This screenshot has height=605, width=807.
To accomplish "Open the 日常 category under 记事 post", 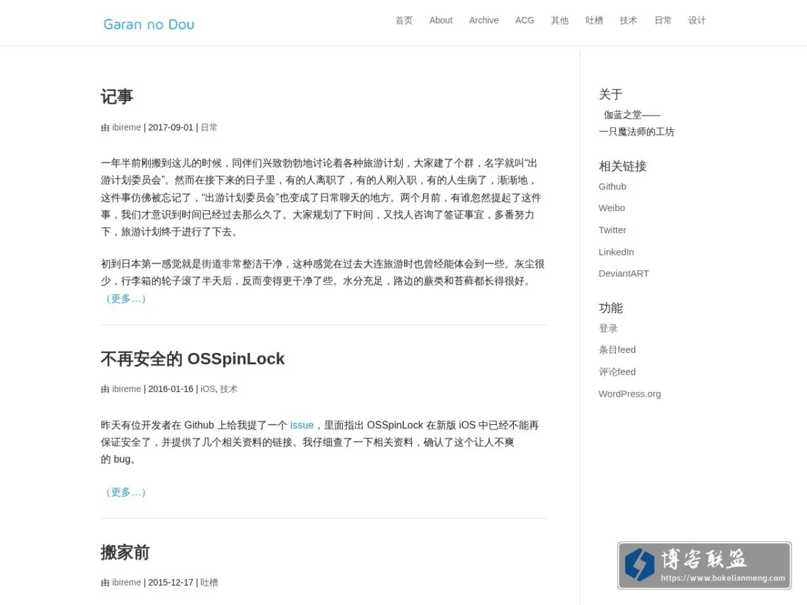I will pyautogui.click(x=209, y=128).
